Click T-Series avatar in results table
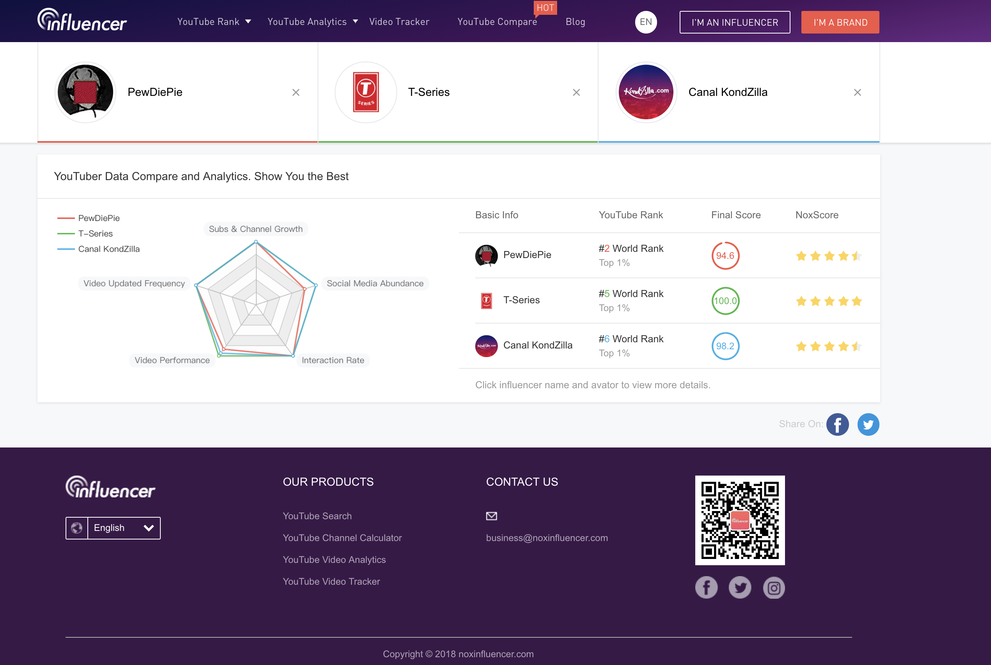The image size is (991, 665). 487,301
